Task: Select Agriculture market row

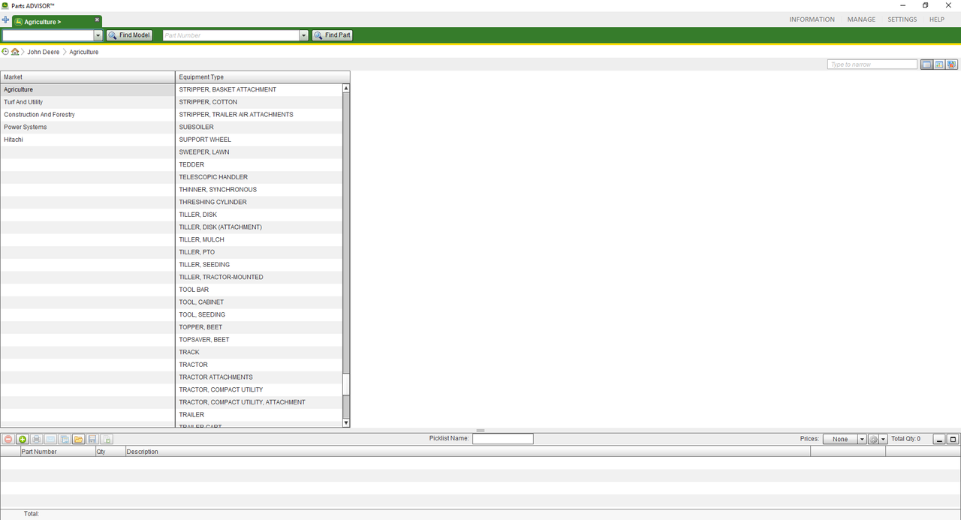Action: point(87,89)
